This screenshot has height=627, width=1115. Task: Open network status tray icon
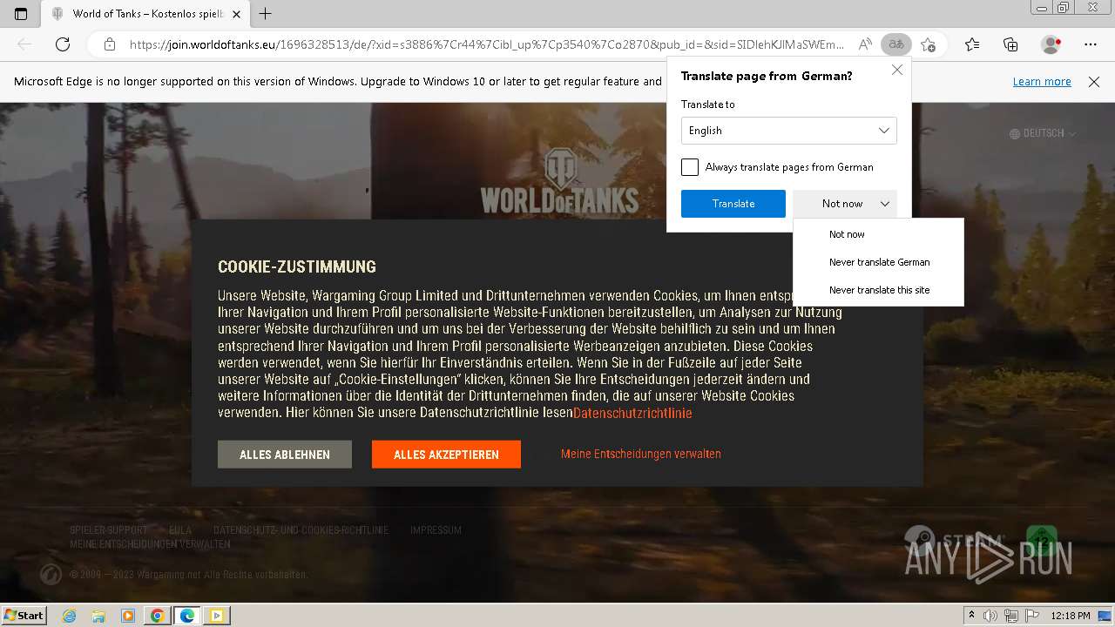click(1011, 616)
